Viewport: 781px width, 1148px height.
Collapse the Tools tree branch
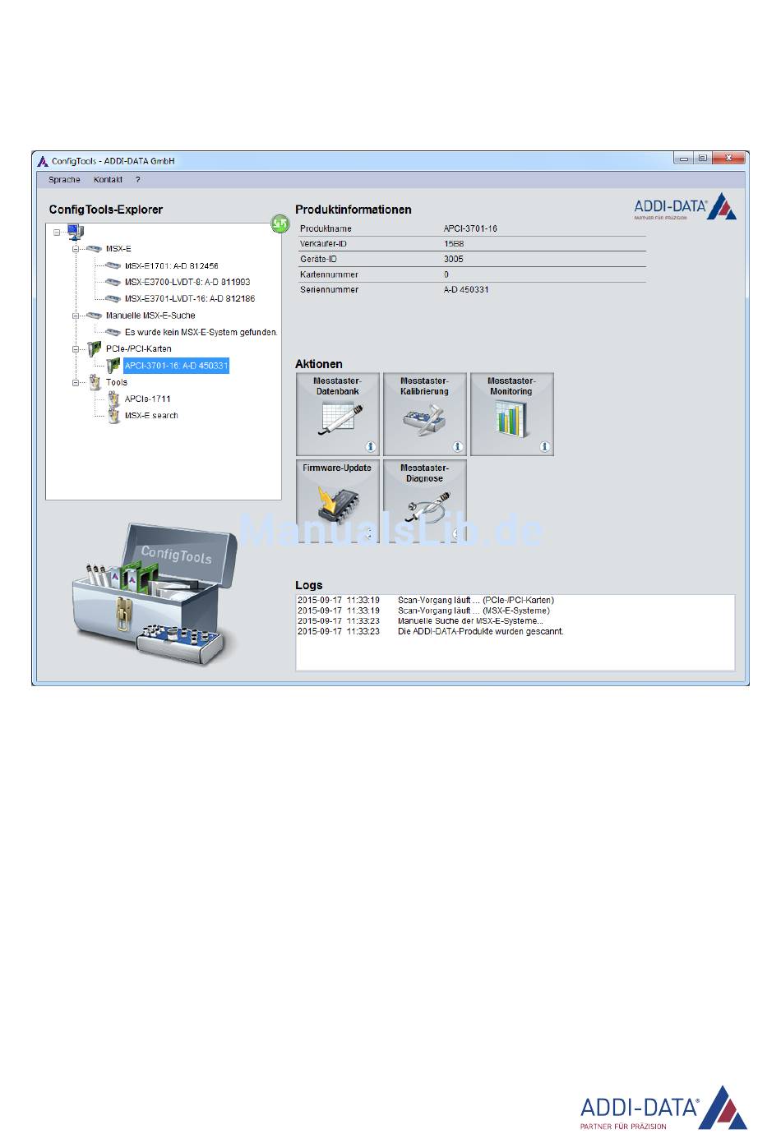[x=76, y=382]
